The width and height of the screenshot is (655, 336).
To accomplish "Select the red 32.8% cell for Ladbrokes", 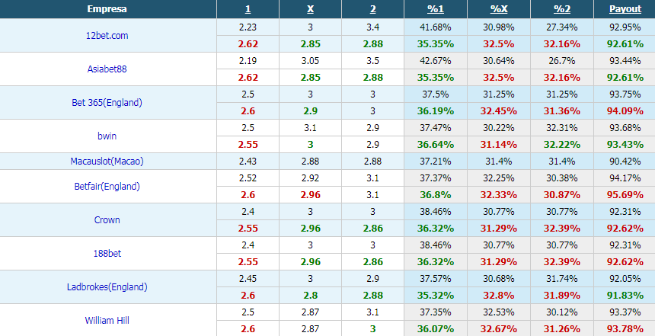I will pyautogui.click(x=499, y=295).
